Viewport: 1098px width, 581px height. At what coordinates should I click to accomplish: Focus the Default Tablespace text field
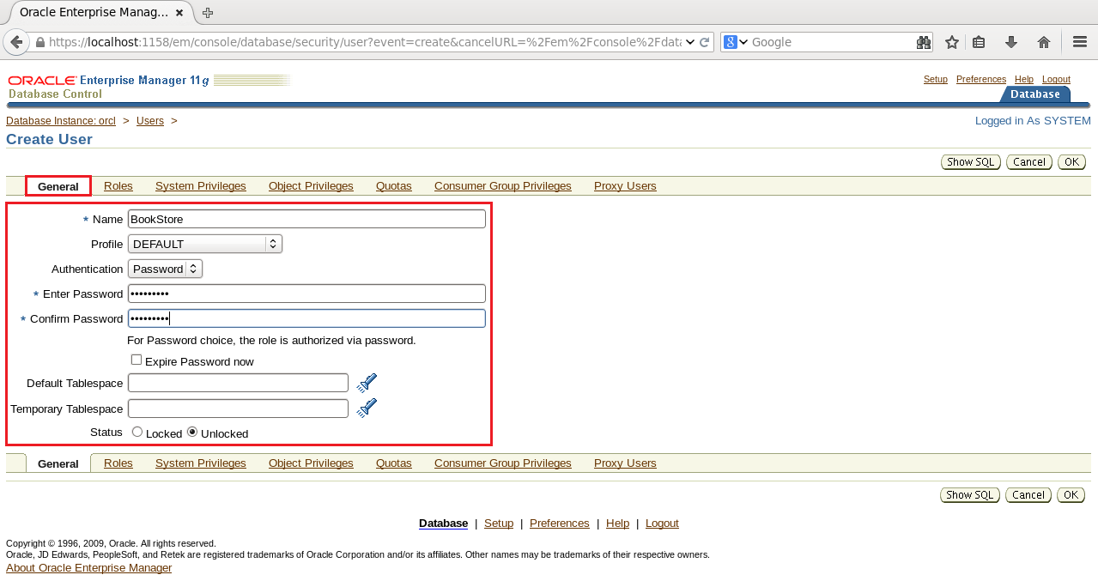(238, 383)
